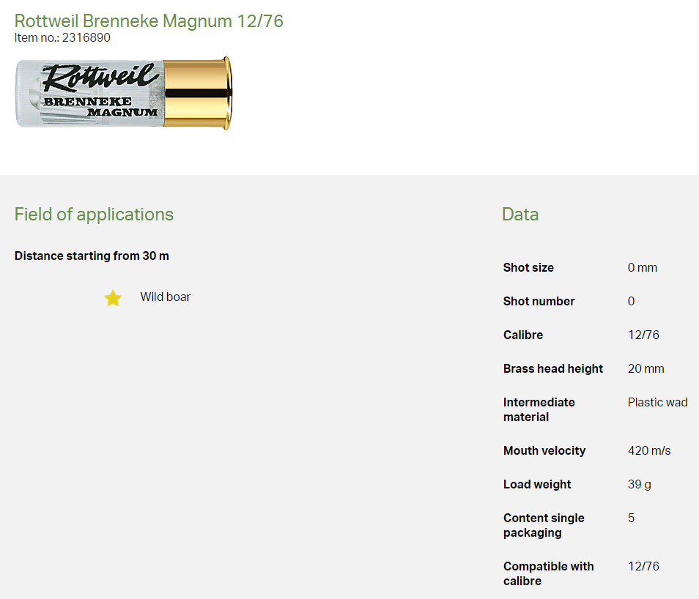Screen dimensions: 699x599
Task: Click the Shot size label
Action: coord(528,268)
